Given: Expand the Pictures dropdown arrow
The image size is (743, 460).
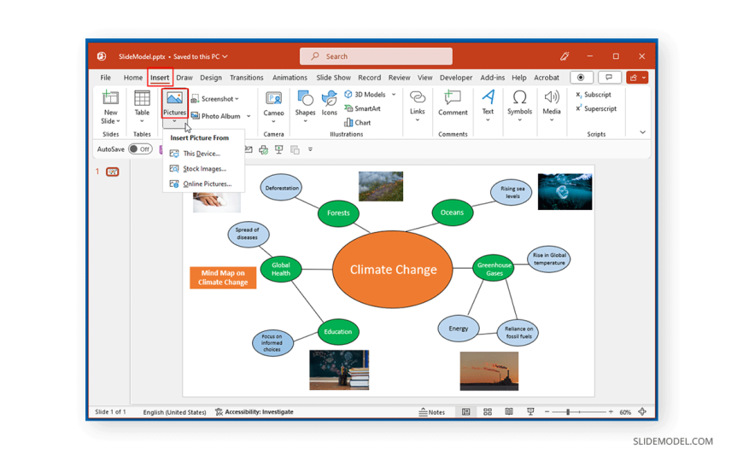Looking at the screenshot, I should [x=174, y=123].
